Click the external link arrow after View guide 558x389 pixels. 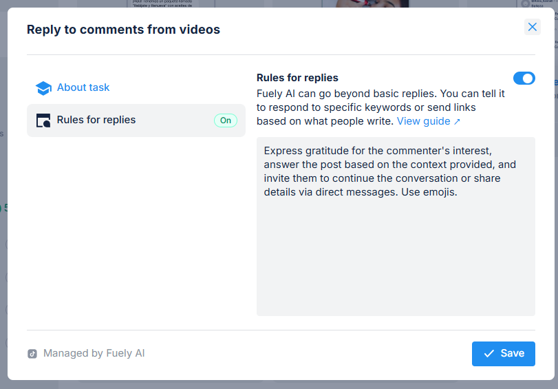click(457, 122)
